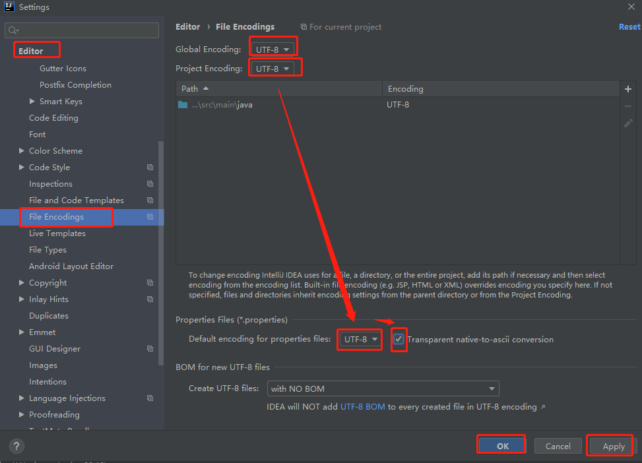Expand the Proofreading tree node

pos(22,414)
